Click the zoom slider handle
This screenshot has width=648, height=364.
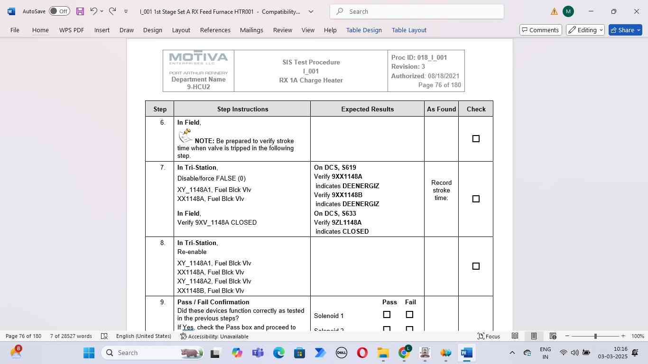tap(595, 336)
